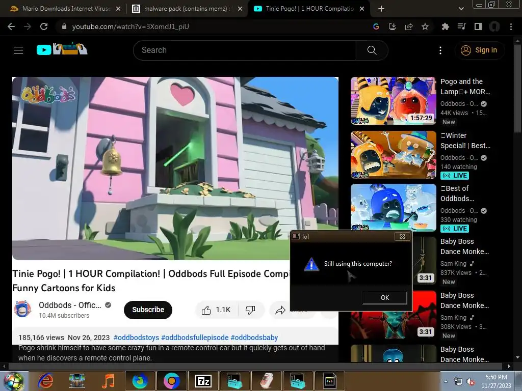Open the #oddbodstoys hashtag link
Screen dimensions: 522x391
point(137,338)
